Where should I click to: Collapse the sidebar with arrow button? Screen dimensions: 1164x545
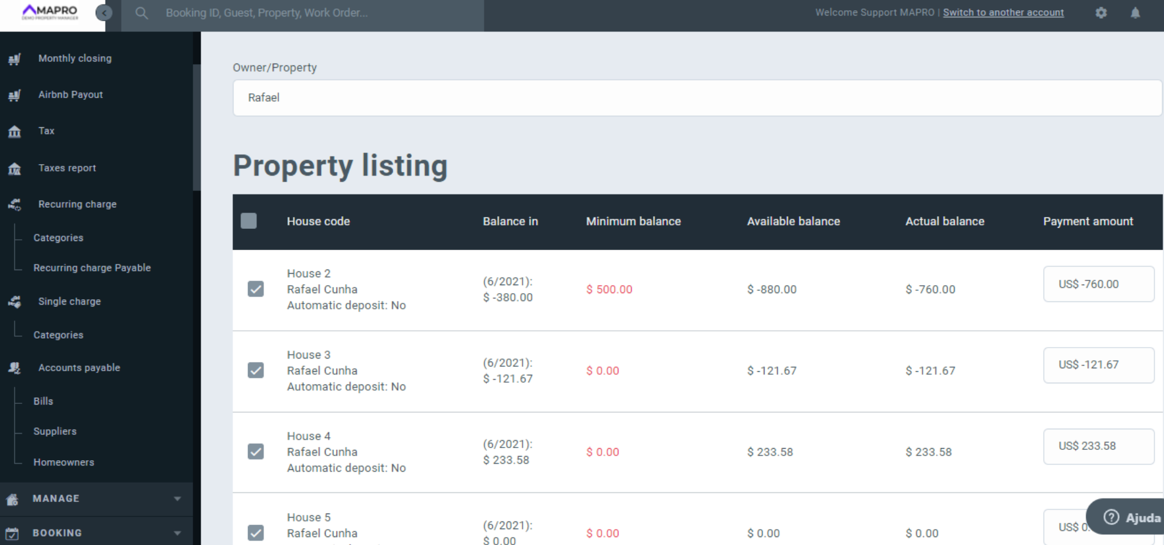pyautogui.click(x=104, y=13)
